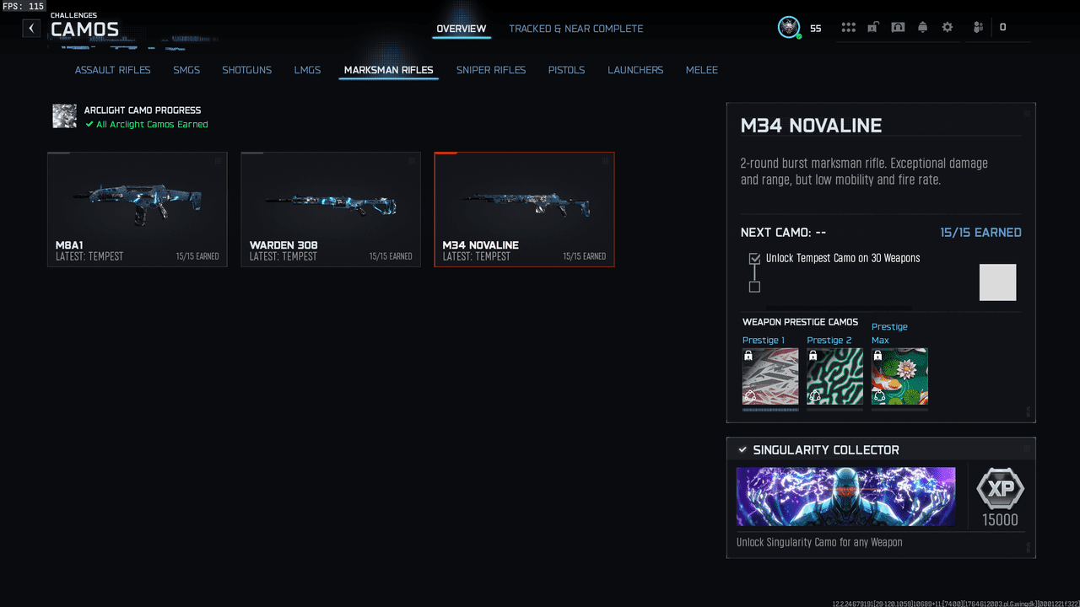1080x607 pixels.
Task: Open the headset voice chat icon
Action: [898, 28]
